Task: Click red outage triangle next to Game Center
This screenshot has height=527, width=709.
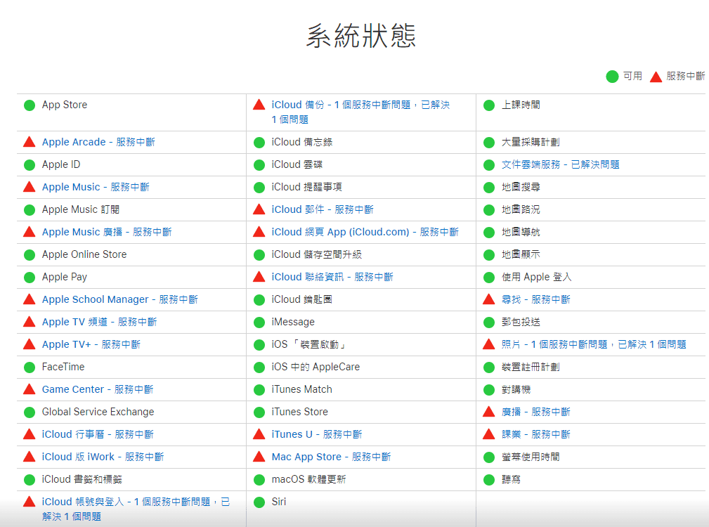Action: (30, 389)
